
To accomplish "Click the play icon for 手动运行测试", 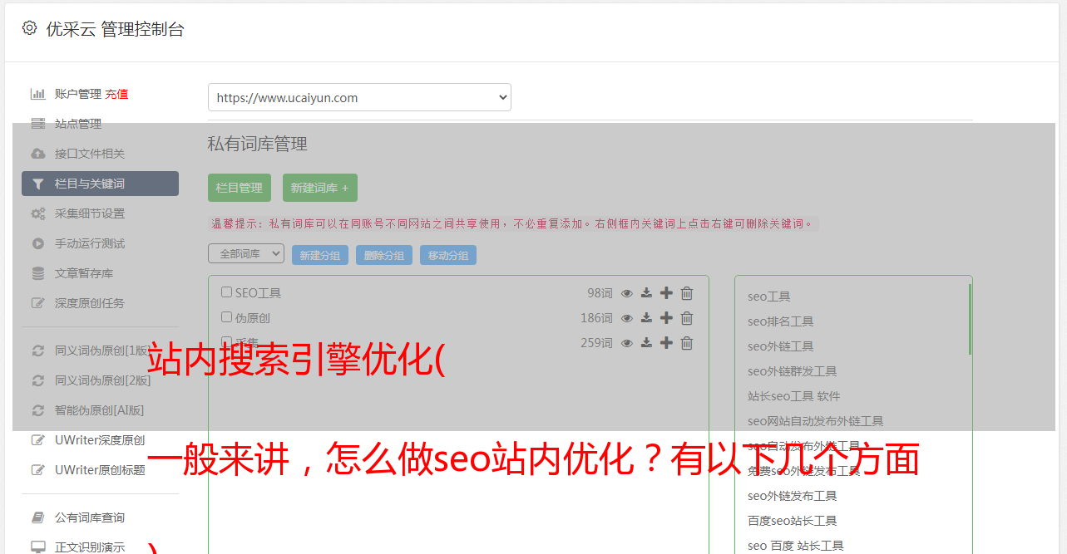I will click(37, 243).
